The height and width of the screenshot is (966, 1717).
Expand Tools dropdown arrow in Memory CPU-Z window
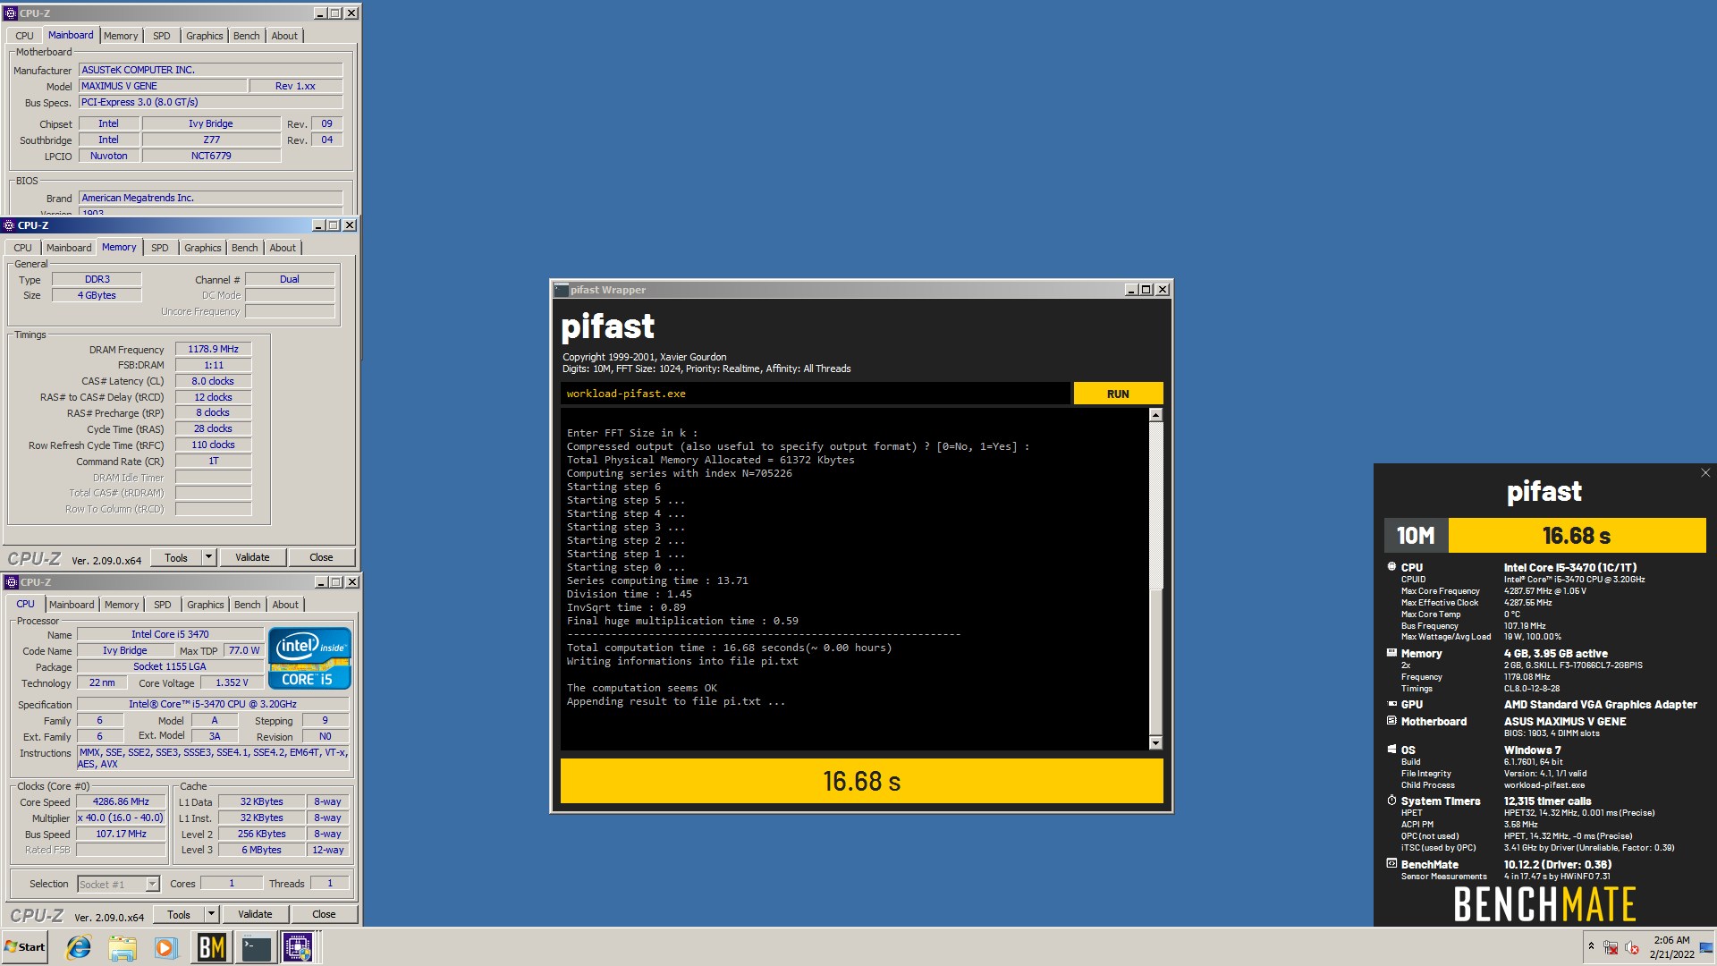coord(208,557)
